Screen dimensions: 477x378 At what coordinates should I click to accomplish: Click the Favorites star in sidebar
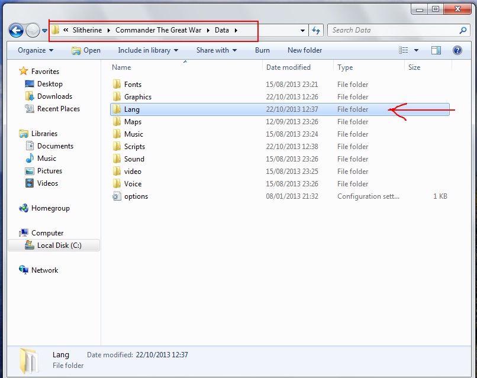click(x=24, y=71)
